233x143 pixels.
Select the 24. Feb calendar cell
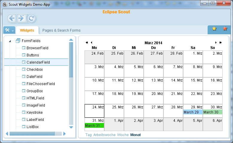pyautogui.click(x=94, y=57)
